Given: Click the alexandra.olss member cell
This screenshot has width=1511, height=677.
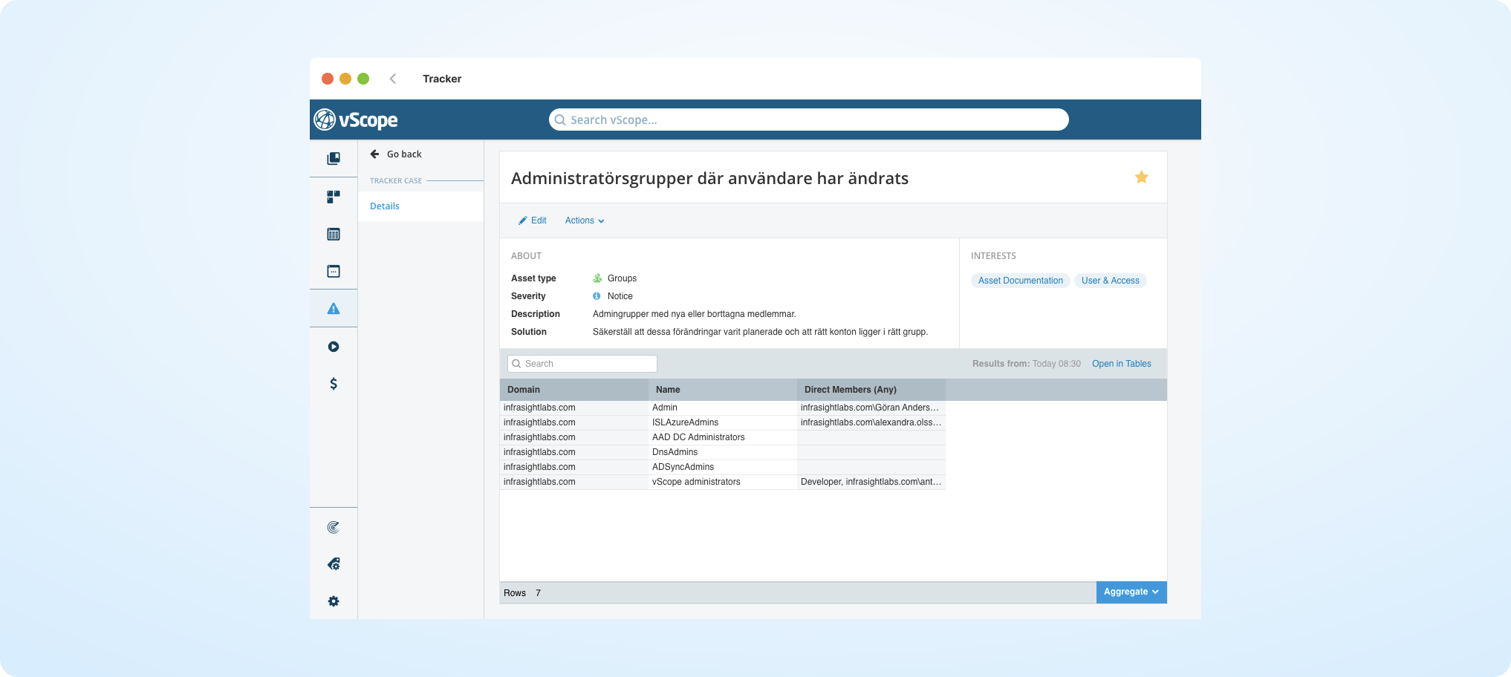Looking at the screenshot, I should coord(871,422).
